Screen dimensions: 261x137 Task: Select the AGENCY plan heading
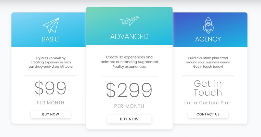coord(208,39)
